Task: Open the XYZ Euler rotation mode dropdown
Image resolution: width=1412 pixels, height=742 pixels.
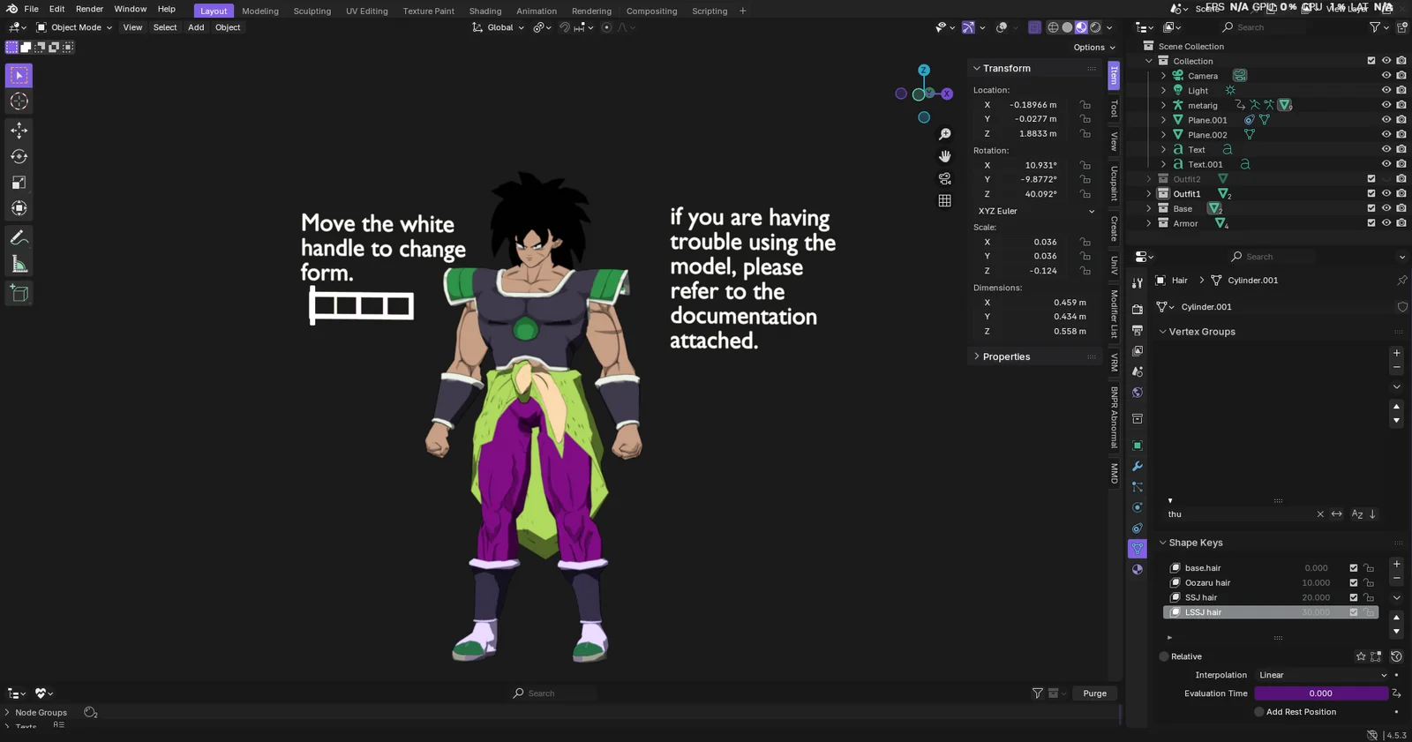Action: (1036, 212)
